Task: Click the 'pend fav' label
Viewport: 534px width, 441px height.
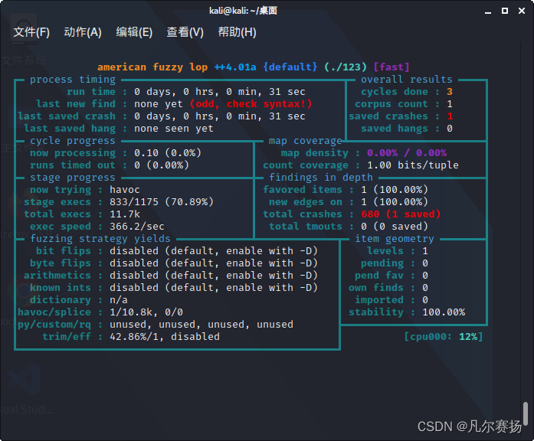Action: pyautogui.click(x=379, y=276)
